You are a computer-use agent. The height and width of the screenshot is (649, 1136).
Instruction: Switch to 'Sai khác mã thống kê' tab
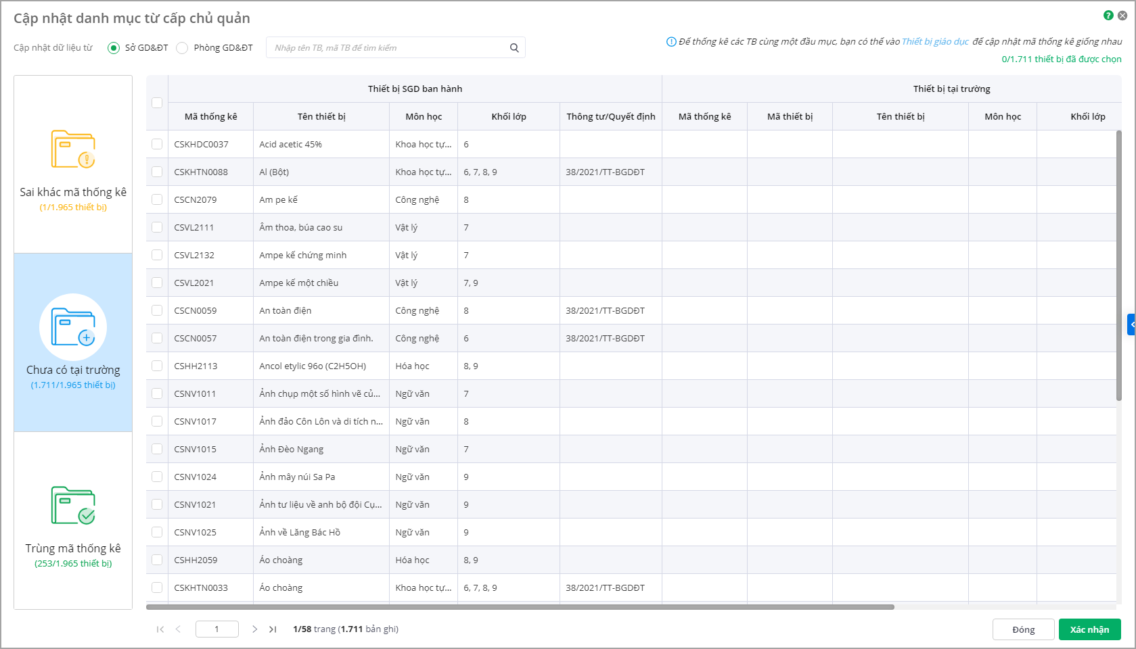click(x=73, y=192)
